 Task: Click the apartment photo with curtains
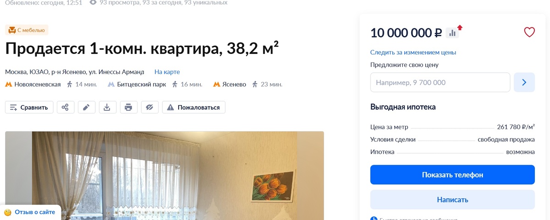(165, 176)
